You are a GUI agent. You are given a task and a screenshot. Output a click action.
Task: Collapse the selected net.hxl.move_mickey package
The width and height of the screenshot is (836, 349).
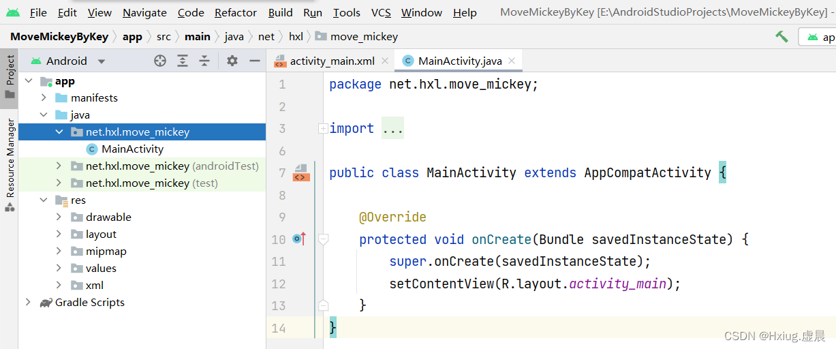59,132
